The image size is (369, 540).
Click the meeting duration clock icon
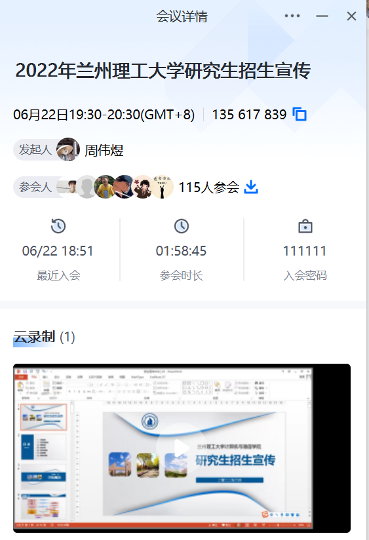point(182,226)
